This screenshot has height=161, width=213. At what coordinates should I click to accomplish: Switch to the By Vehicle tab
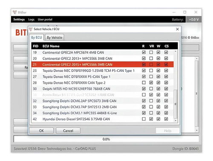55,37
